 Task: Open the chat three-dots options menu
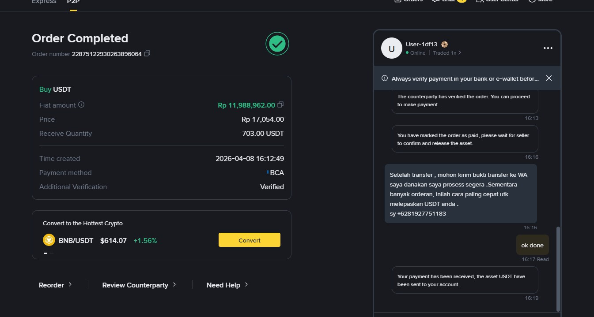(x=548, y=48)
